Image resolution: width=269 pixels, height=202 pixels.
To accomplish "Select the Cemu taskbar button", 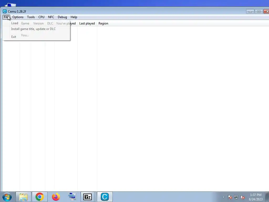I will pyautogui.click(x=105, y=197).
